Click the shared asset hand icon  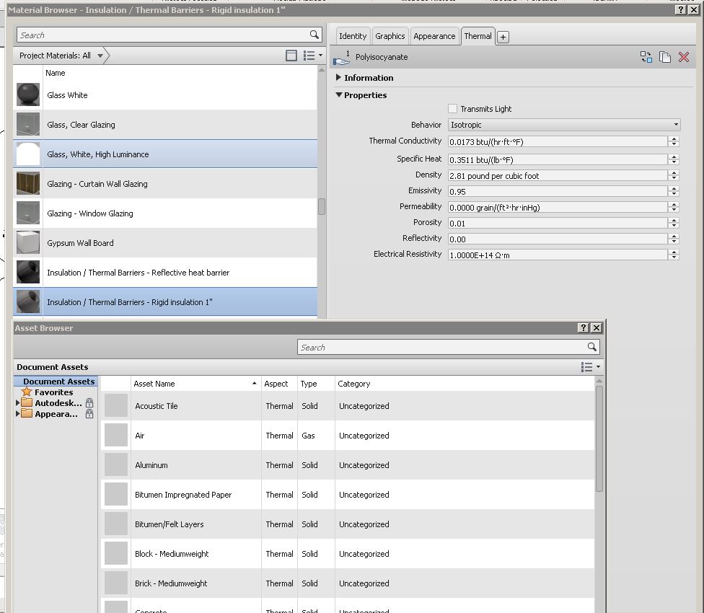click(341, 58)
